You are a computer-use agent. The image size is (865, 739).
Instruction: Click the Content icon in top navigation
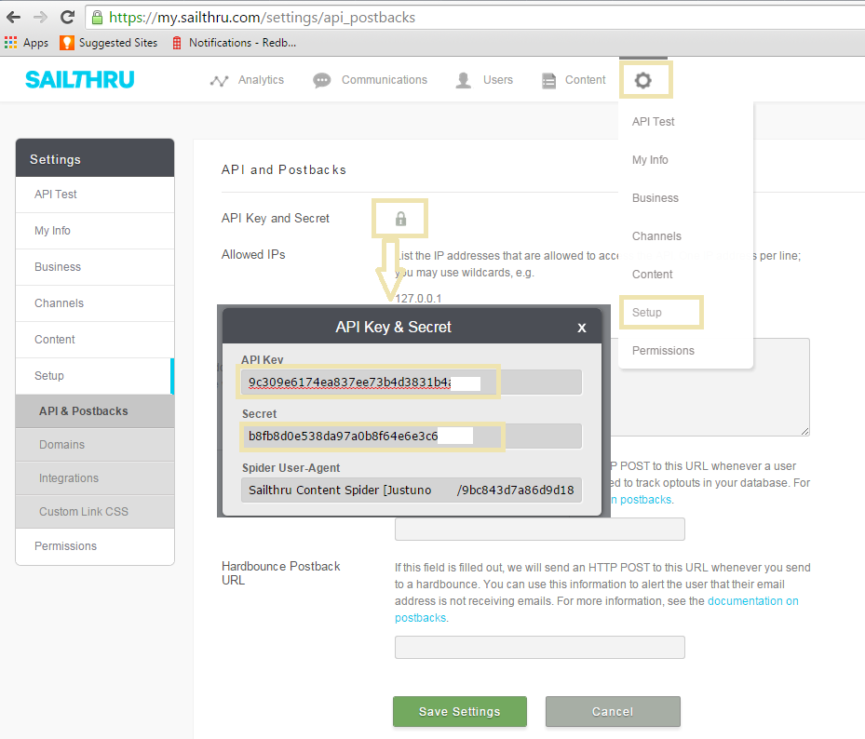pos(547,80)
